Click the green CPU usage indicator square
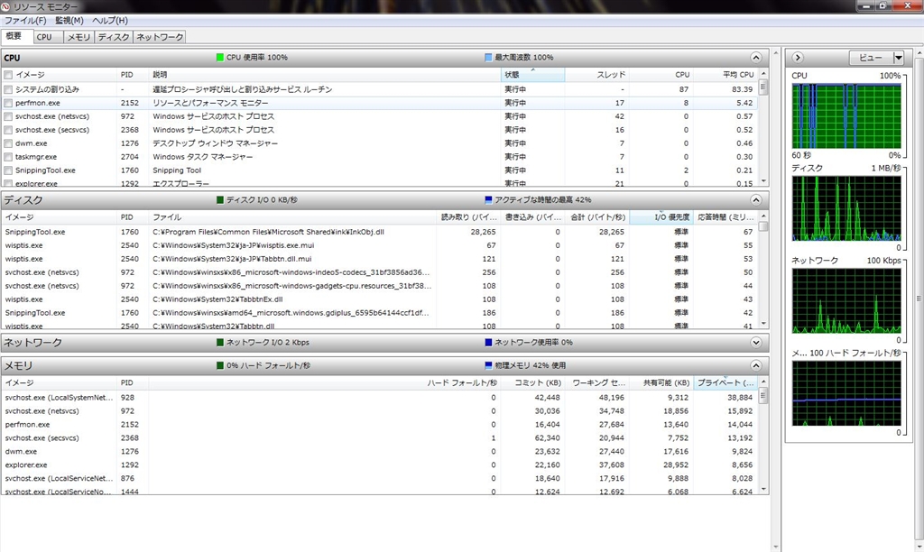This screenshot has width=924, height=552. [220, 58]
